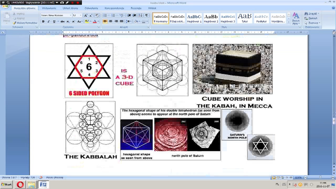
Task: Click the grow font size icon
Action: (x=86, y=15)
